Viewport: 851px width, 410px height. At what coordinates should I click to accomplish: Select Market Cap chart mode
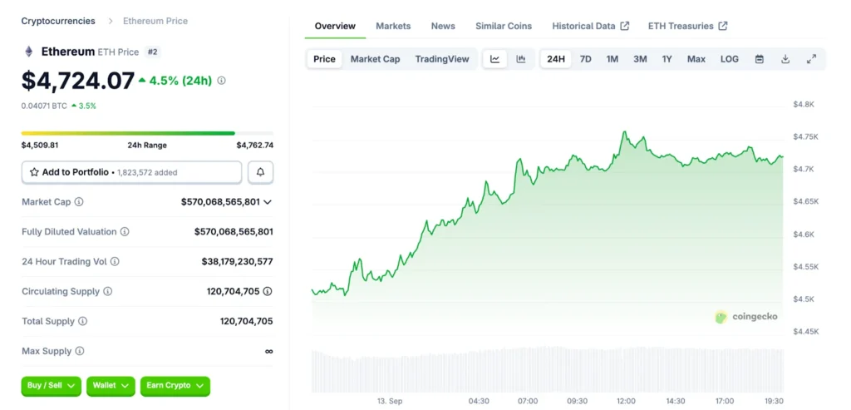point(375,59)
